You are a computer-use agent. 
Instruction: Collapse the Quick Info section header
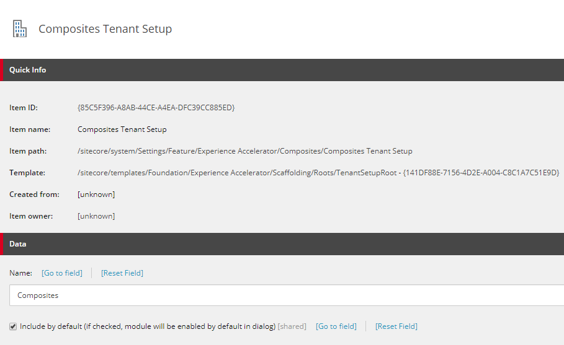282,70
